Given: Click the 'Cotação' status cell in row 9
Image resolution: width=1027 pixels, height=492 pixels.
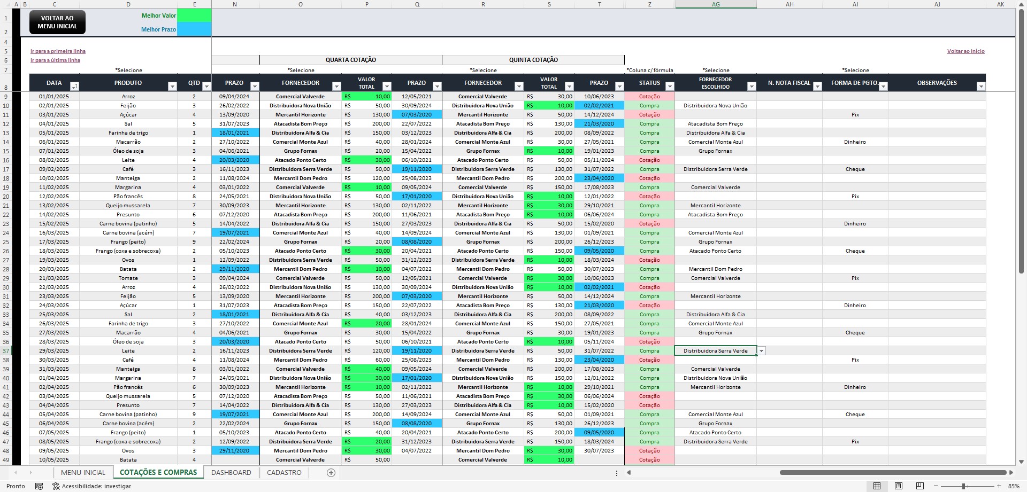Looking at the screenshot, I should point(649,97).
